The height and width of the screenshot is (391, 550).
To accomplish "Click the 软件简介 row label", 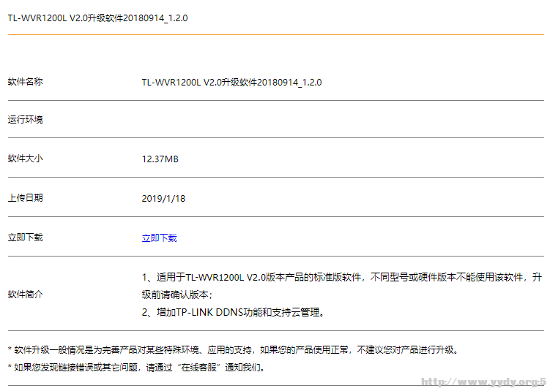I will click(25, 295).
